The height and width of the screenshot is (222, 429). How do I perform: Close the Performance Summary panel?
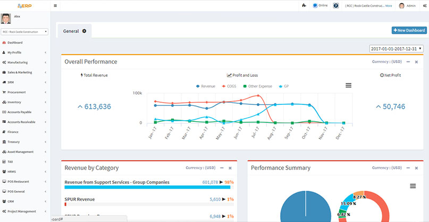click(x=416, y=168)
